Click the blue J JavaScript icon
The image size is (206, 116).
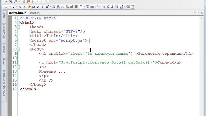tap(112, 7)
